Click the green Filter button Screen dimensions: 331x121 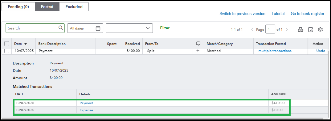pyautogui.click(x=165, y=28)
